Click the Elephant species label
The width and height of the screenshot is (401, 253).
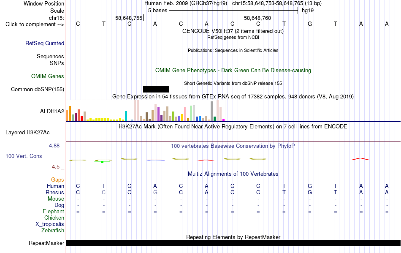[x=53, y=212]
